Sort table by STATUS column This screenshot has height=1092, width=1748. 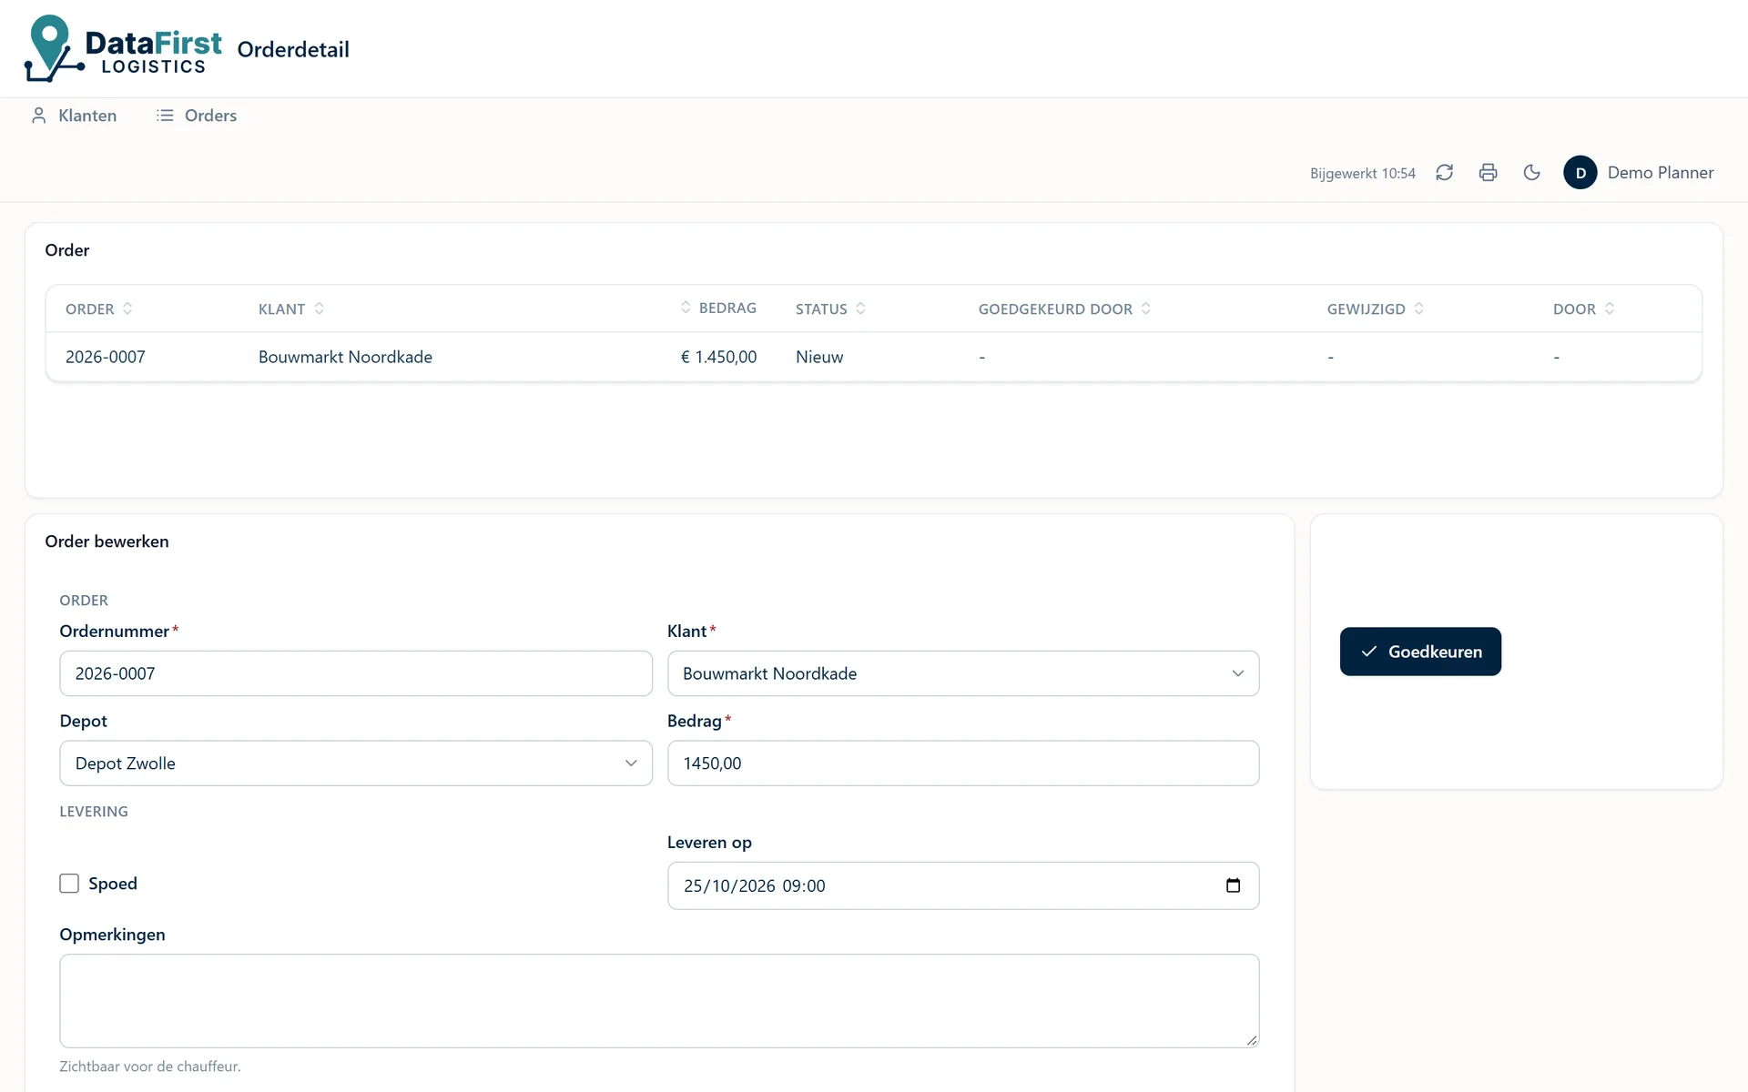click(830, 308)
